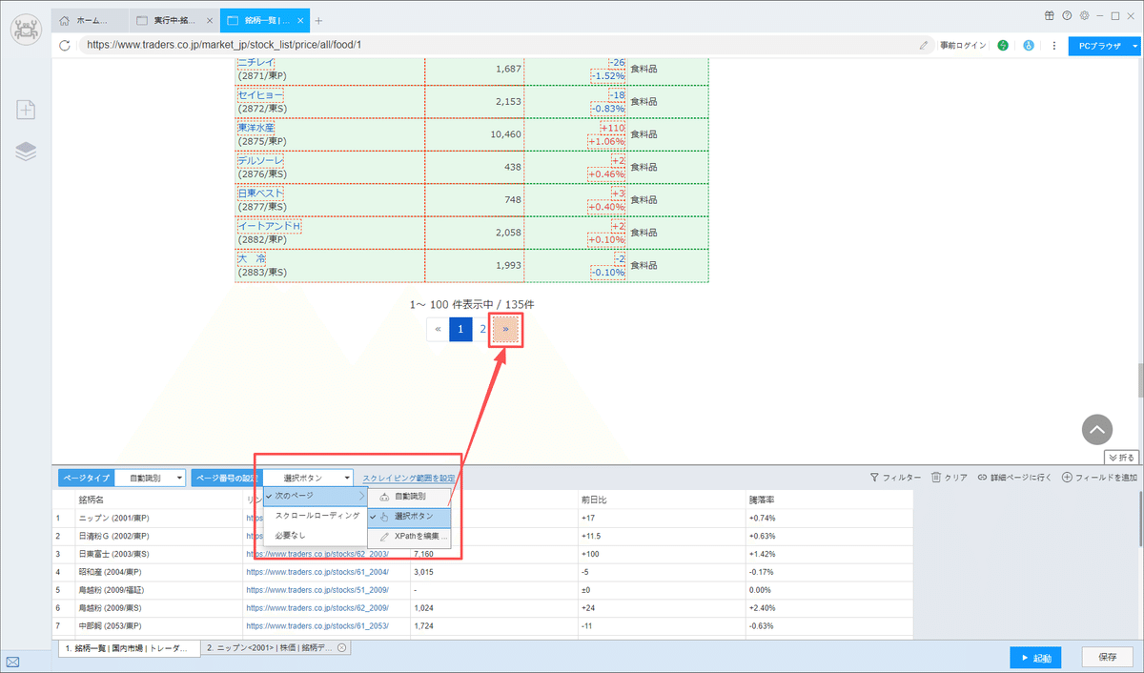
Task: Open the mail envelope icon at bottom left
Action: [x=13, y=662]
